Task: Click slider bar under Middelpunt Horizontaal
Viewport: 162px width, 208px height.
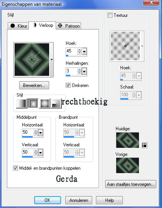Action: click(x=33, y=137)
